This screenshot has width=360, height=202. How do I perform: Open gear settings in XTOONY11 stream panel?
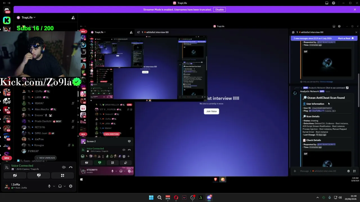(129, 171)
